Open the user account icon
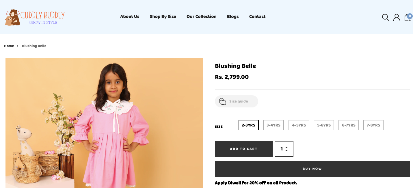 [397, 18]
